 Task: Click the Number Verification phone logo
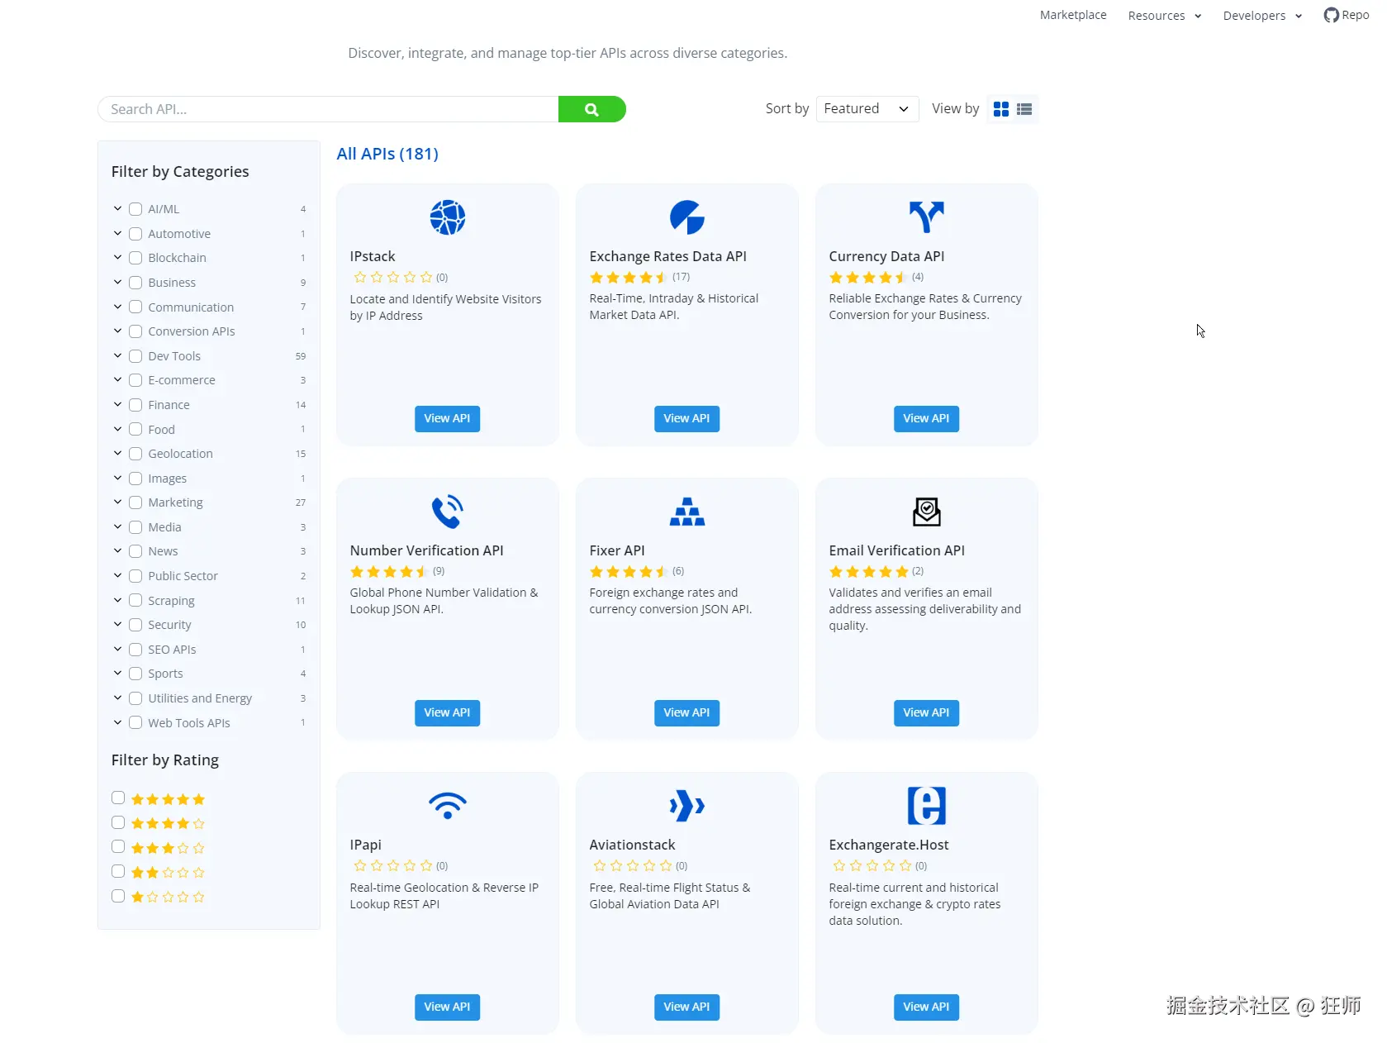tap(448, 512)
